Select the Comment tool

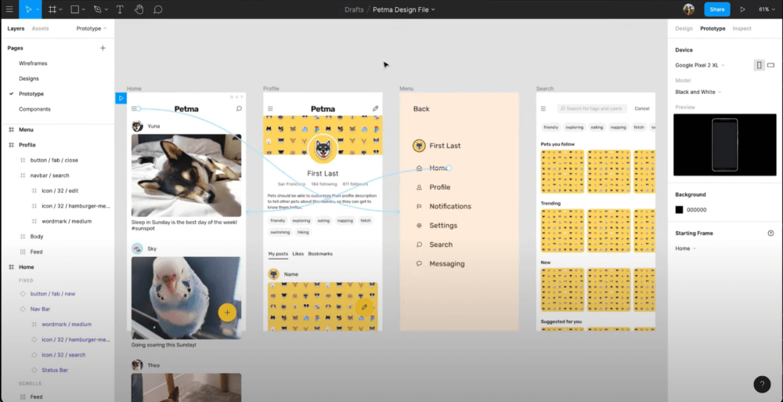pos(158,9)
